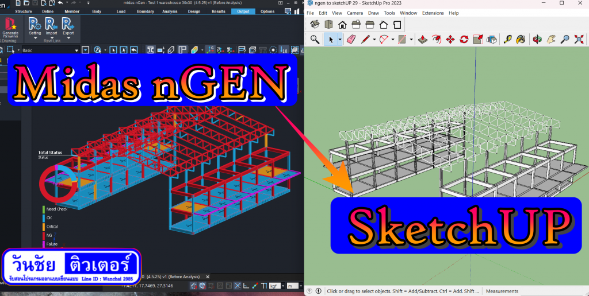Image resolution: width=589 pixels, height=296 pixels.
Task: Click the Measurements input box in SketchUp
Action: point(552,291)
